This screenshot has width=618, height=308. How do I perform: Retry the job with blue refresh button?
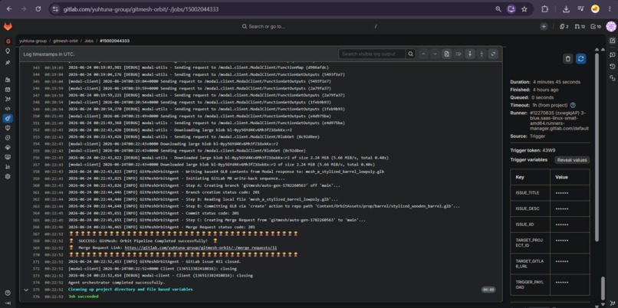[580, 59]
